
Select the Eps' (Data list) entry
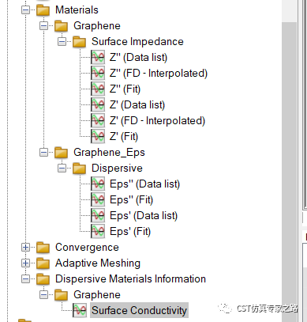(144, 215)
